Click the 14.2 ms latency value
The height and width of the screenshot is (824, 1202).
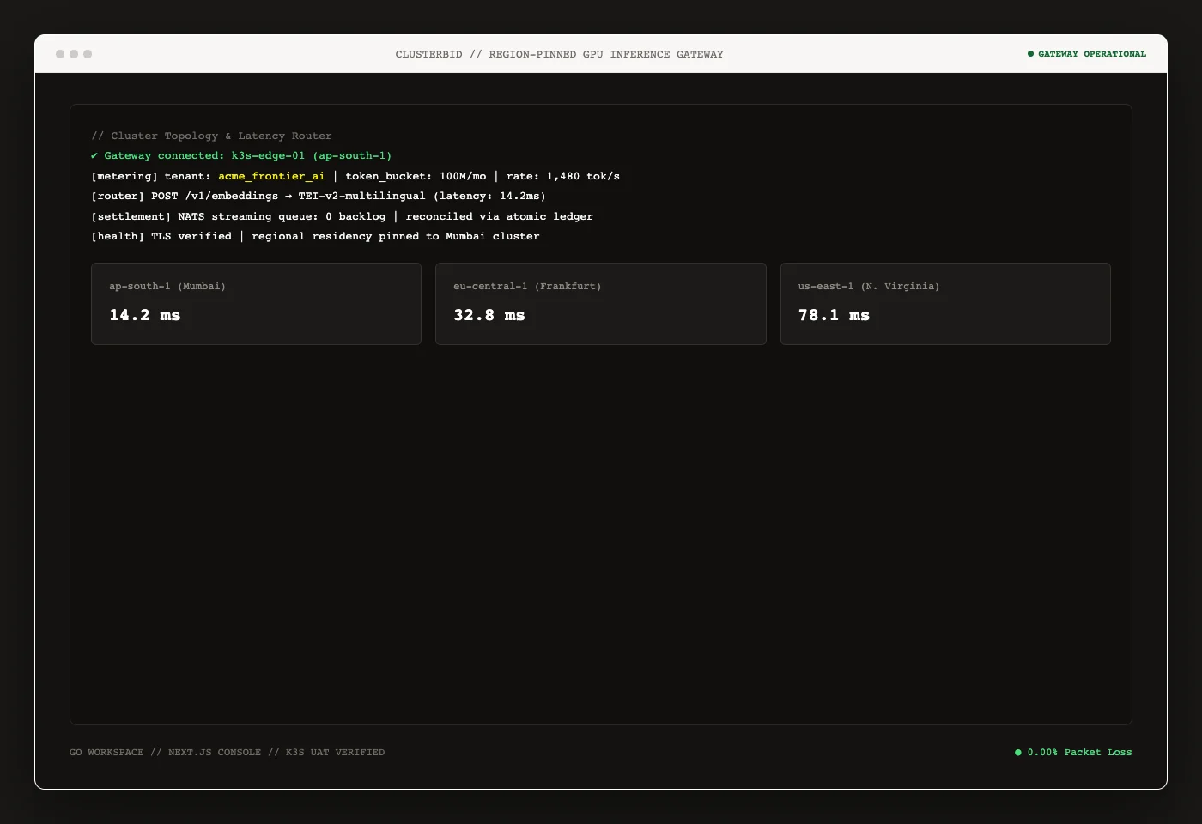pos(145,315)
